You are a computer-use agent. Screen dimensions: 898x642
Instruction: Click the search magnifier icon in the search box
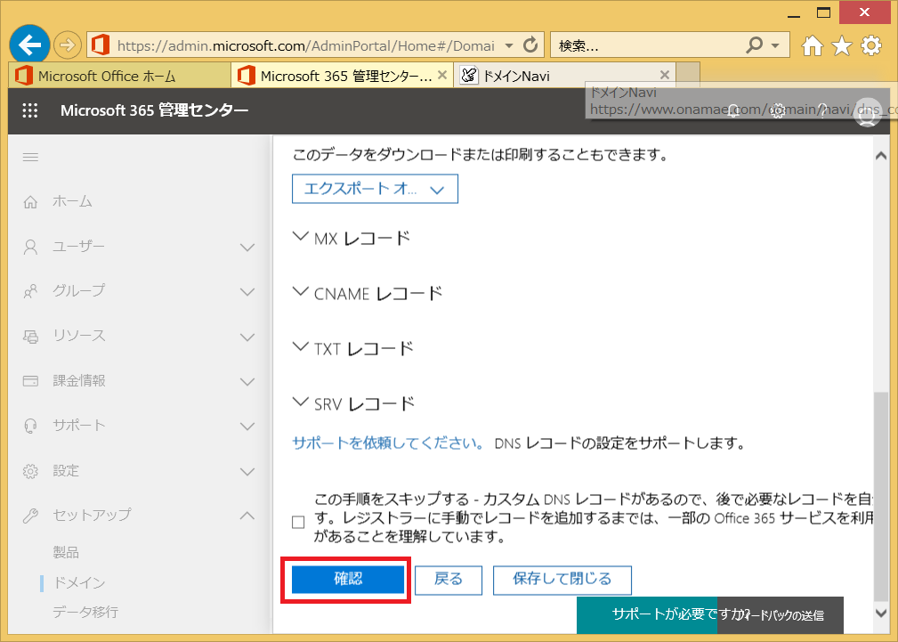(755, 45)
